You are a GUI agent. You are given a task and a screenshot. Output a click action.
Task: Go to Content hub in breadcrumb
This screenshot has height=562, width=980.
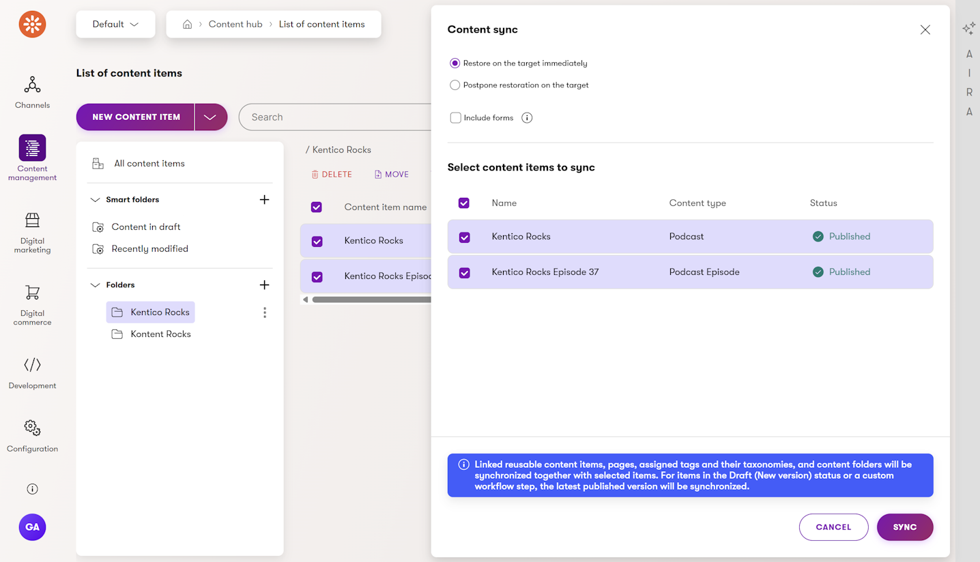tap(235, 24)
